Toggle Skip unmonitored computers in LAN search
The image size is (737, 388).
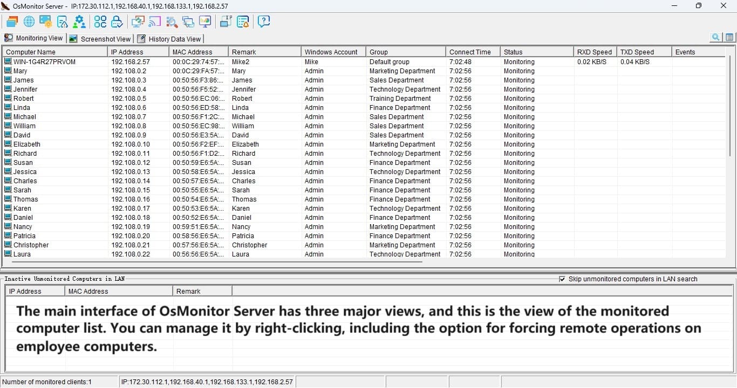563,279
